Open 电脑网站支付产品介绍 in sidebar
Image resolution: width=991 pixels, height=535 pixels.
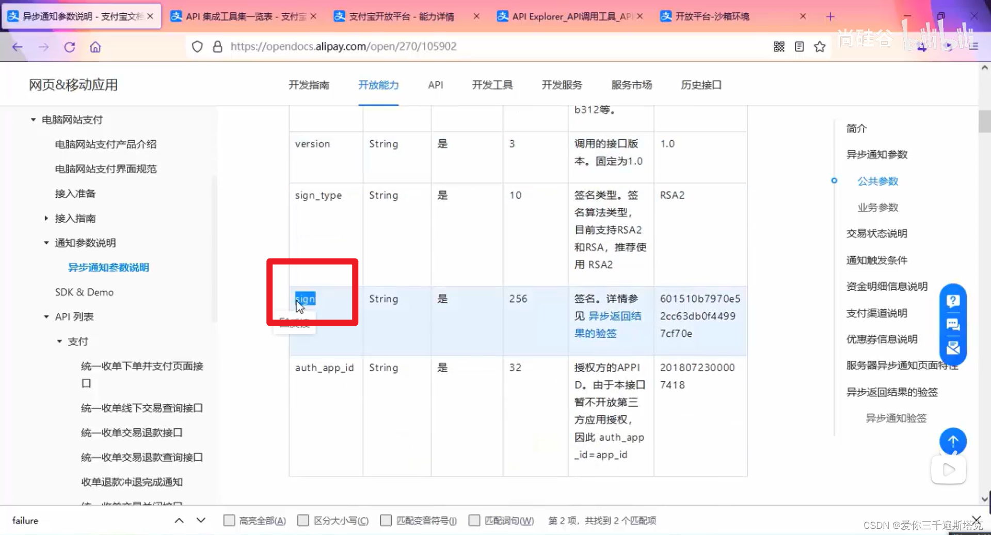(106, 144)
